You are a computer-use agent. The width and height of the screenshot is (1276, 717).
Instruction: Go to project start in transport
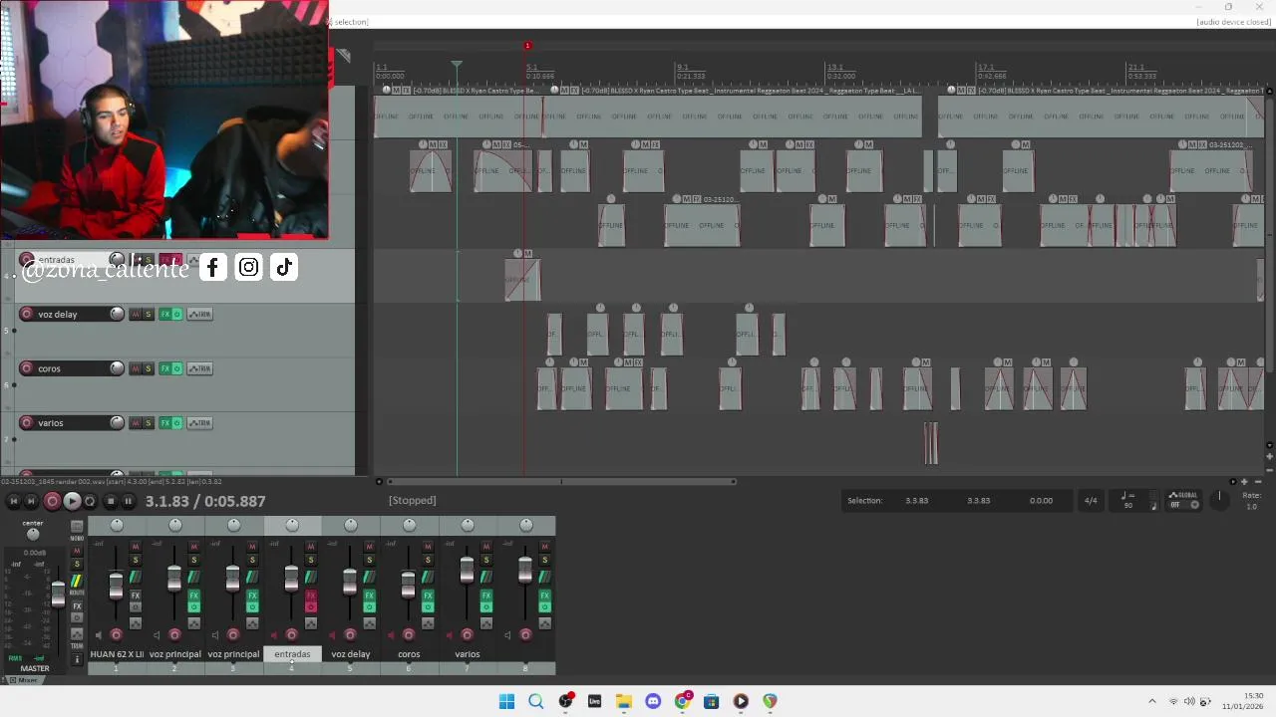(x=13, y=501)
